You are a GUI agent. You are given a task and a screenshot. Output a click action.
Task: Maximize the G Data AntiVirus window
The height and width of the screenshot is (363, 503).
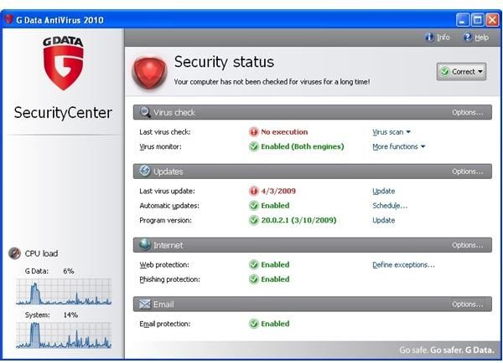click(477, 20)
